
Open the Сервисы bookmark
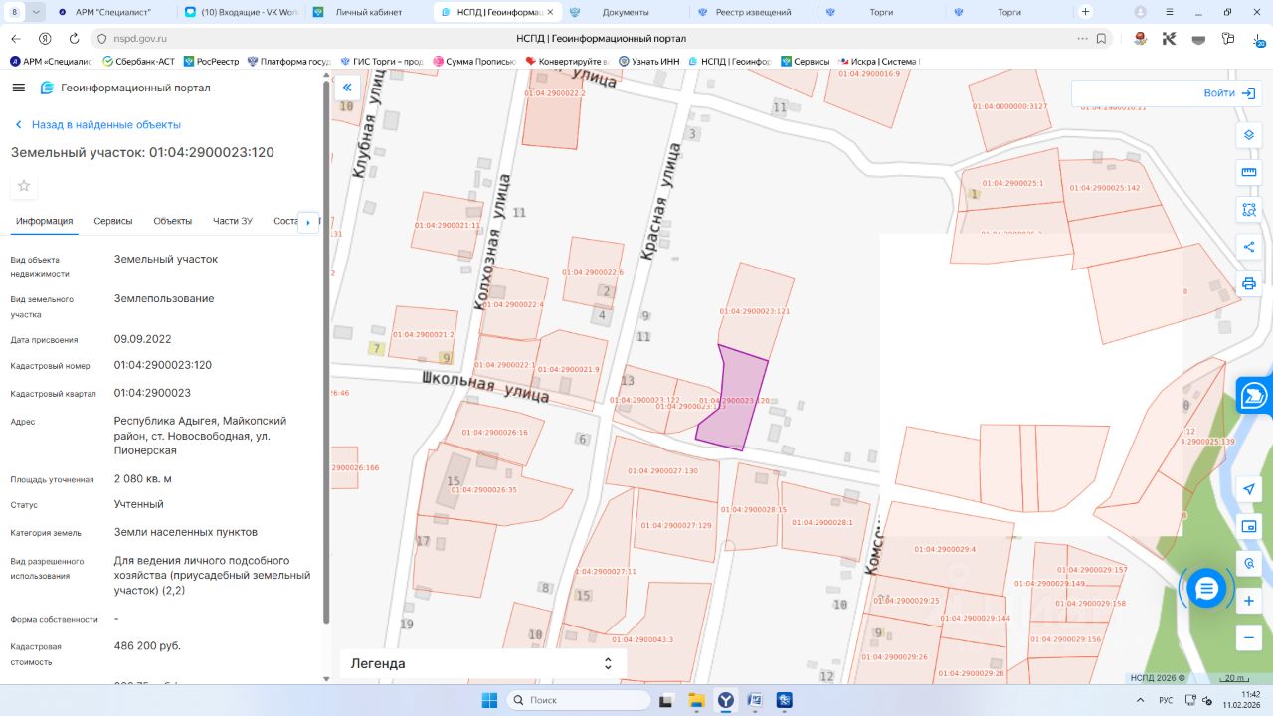[x=805, y=61]
